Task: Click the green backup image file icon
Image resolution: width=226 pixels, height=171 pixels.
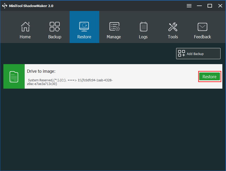Action: pos(14,77)
